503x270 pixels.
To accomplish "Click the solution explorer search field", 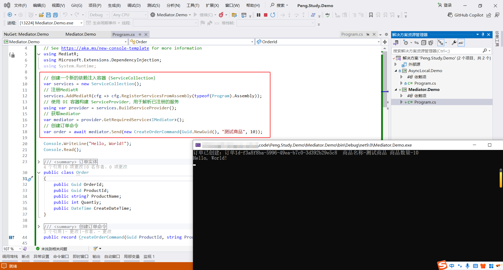I will [437, 51].
